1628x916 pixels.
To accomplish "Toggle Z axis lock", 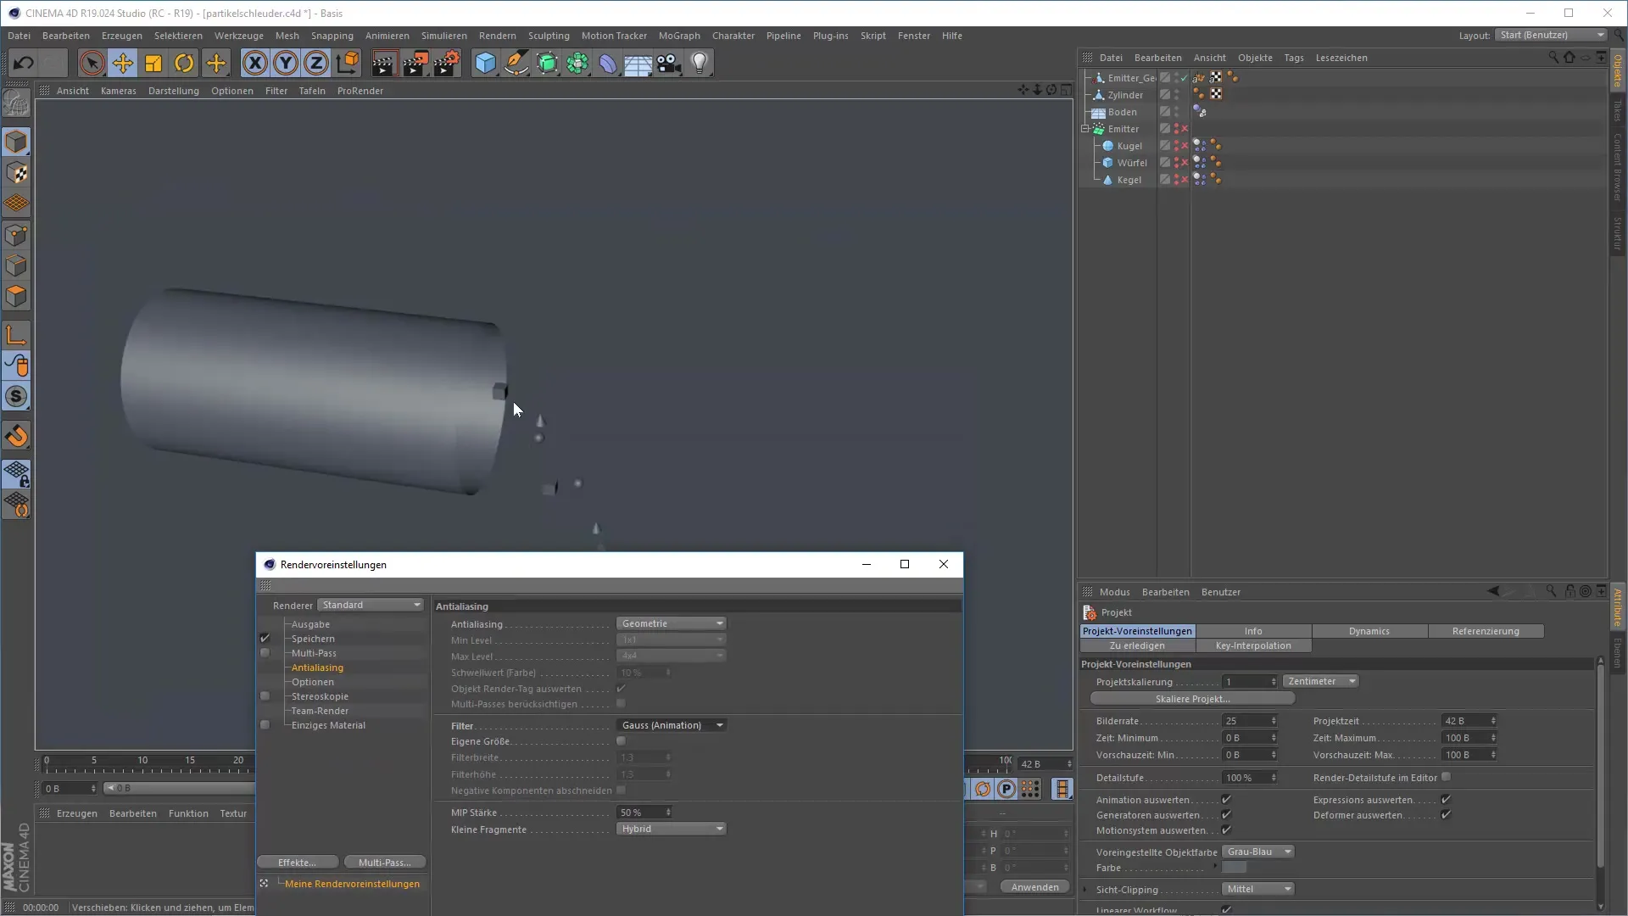I will [x=316, y=63].
